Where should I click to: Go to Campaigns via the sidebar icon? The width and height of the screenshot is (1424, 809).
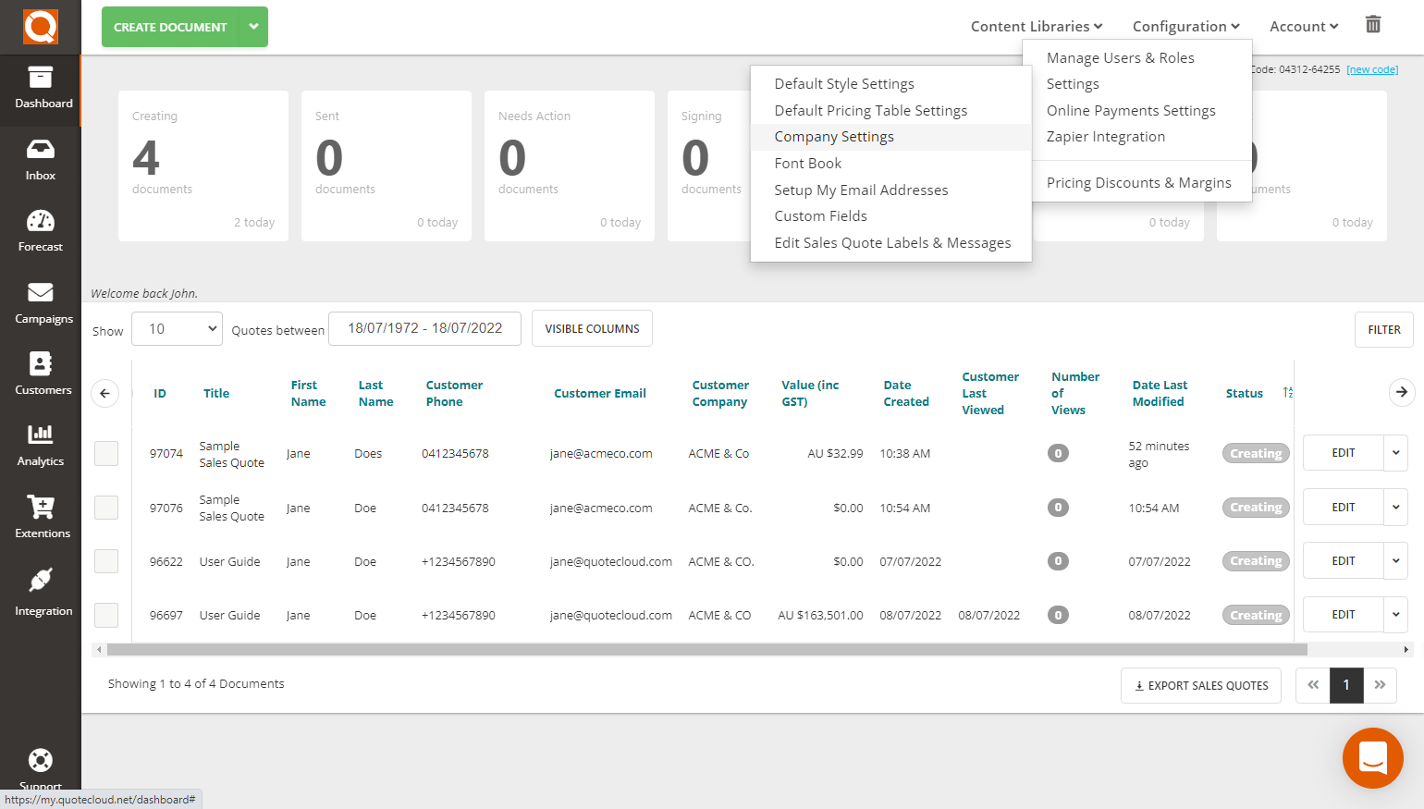tap(41, 302)
